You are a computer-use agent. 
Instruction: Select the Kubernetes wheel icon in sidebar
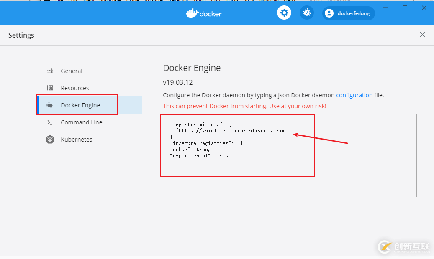[50, 140]
